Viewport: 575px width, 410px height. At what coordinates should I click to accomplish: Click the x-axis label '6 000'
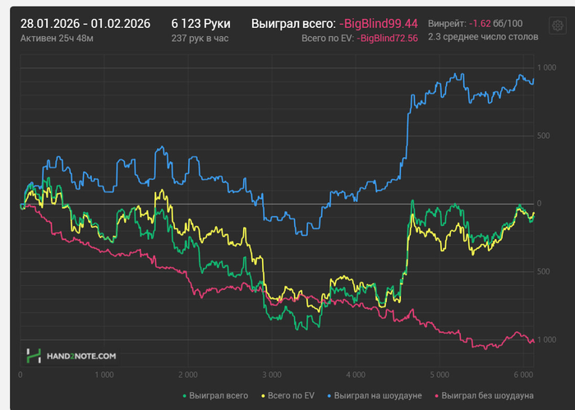pos(523,375)
